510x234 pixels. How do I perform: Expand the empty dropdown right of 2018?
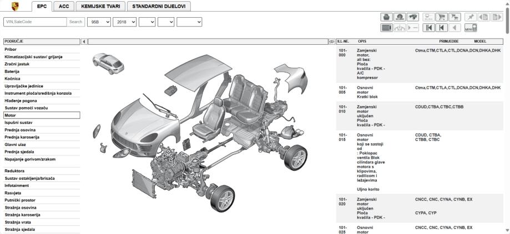pyautogui.click(x=147, y=22)
